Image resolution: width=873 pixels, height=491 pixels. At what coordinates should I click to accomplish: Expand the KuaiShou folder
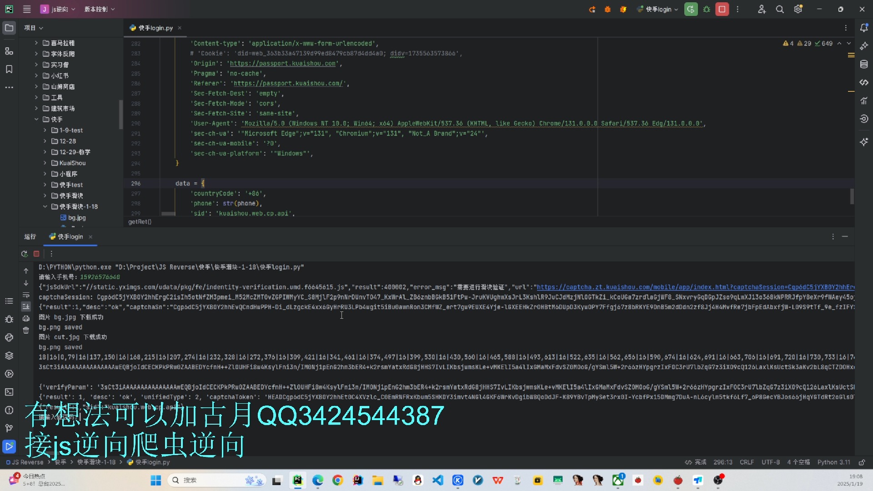pyautogui.click(x=45, y=163)
